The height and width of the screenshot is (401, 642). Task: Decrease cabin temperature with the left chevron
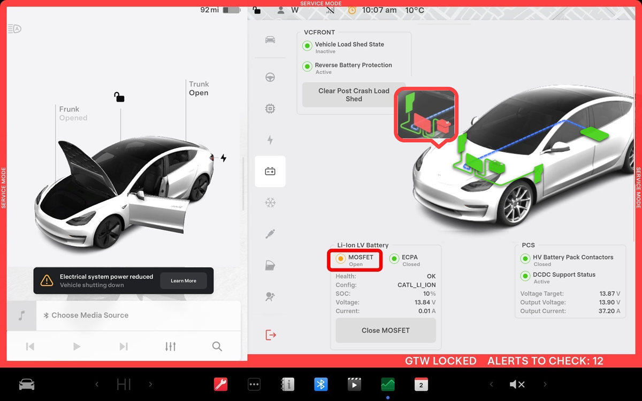point(97,384)
